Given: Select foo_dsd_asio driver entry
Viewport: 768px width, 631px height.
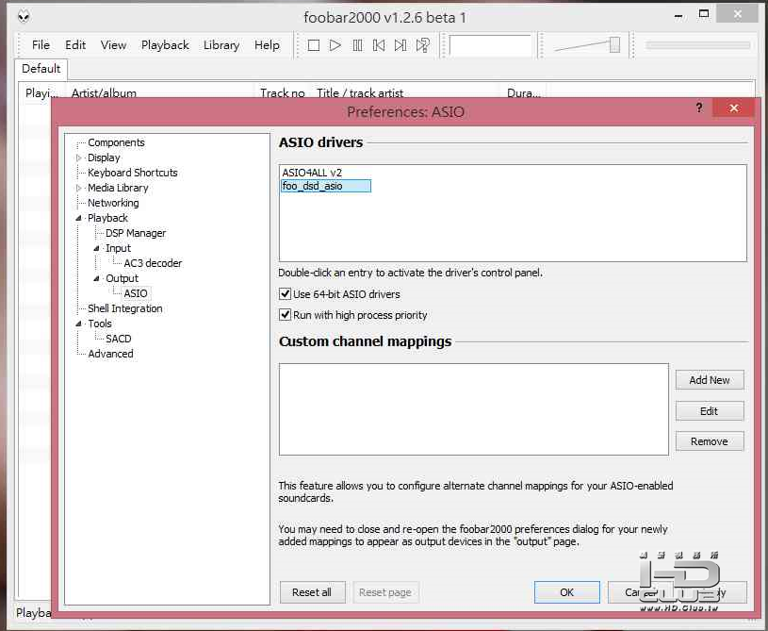Looking at the screenshot, I should point(326,186).
